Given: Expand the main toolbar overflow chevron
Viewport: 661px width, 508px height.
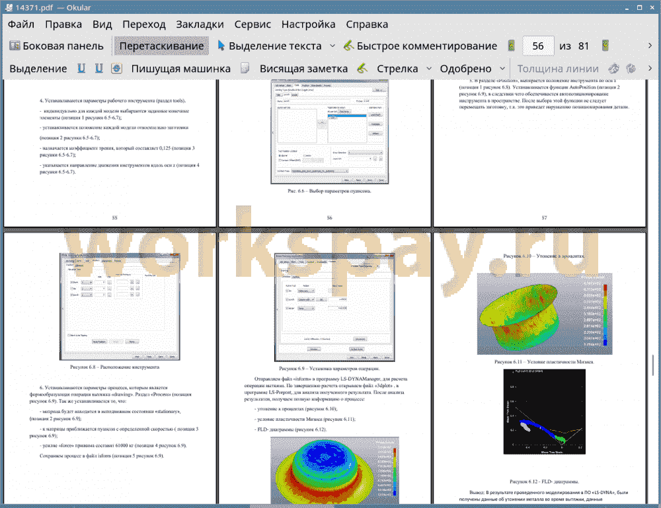Looking at the screenshot, I should pyautogui.click(x=650, y=46).
